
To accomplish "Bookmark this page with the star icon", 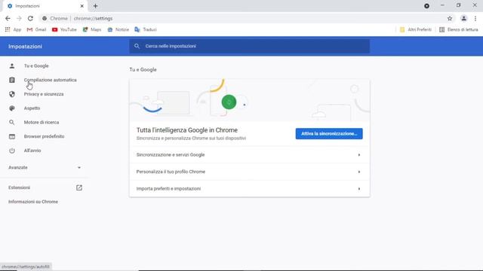I will point(450,18).
